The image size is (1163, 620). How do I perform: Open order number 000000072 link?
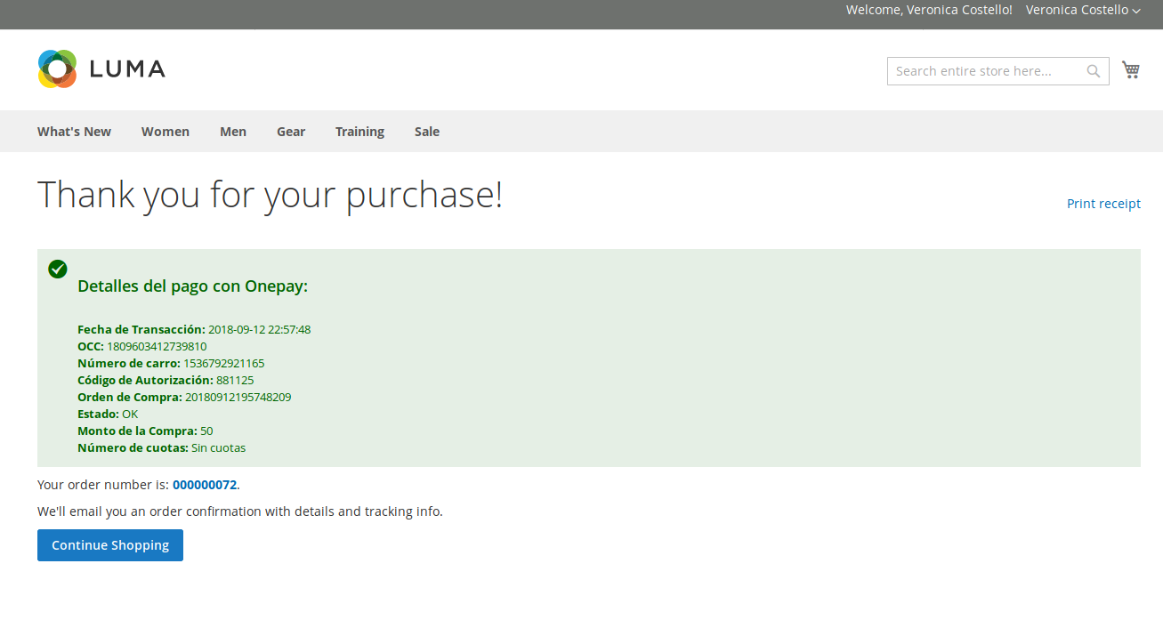click(x=205, y=485)
